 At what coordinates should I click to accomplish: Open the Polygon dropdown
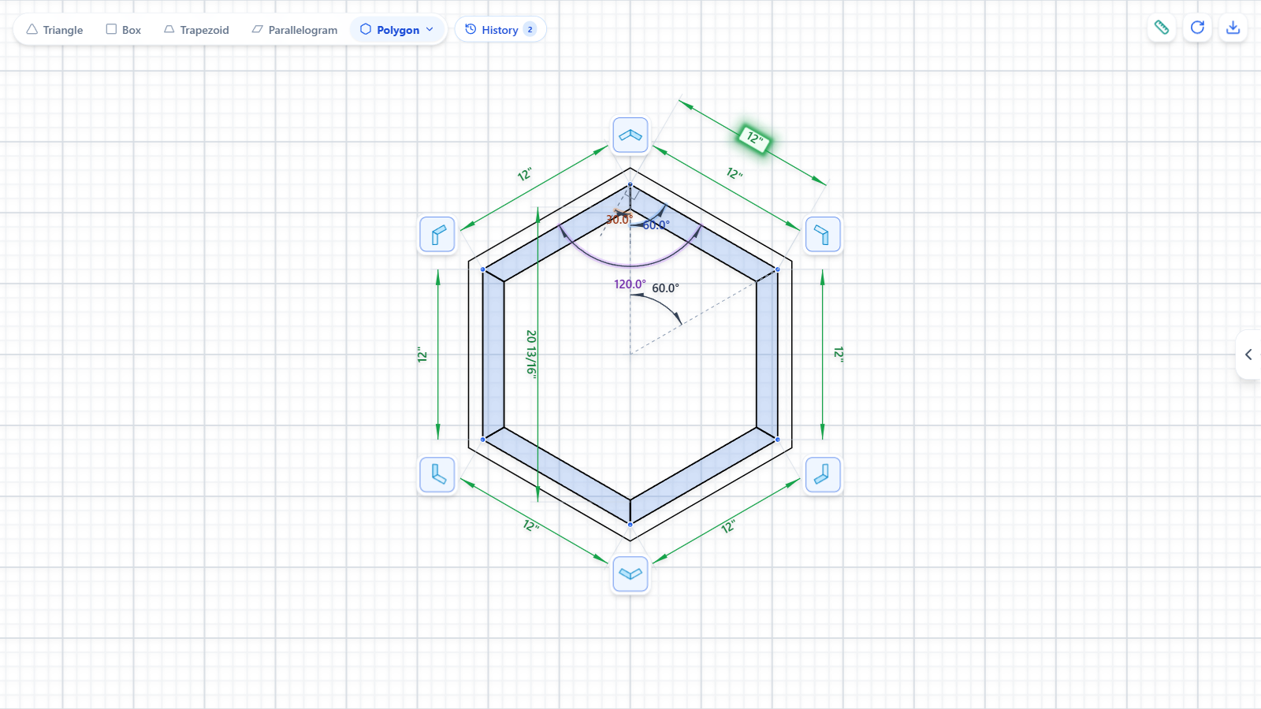(x=397, y=30)
